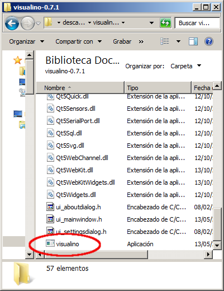Expand arrow before desca... breadcrumb
224x291 pixels.
59,23
